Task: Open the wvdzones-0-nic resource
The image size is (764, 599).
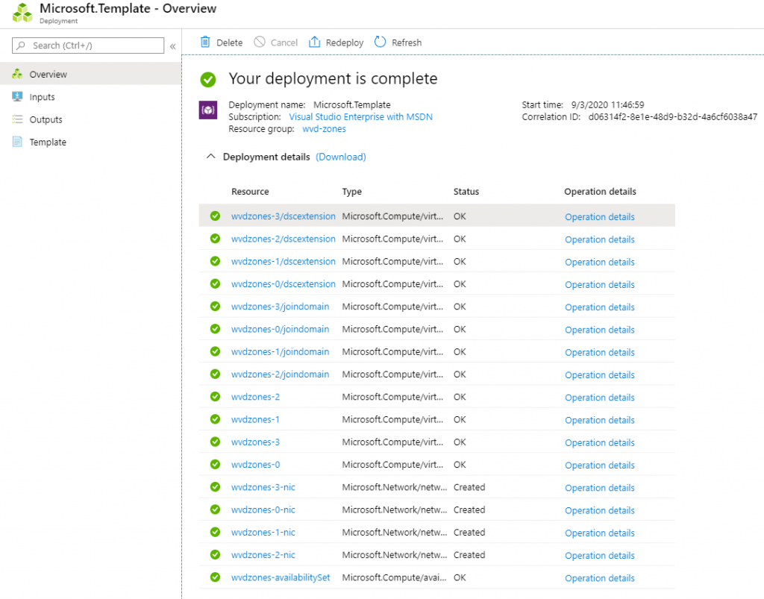Action: click(x=263, y=510)
